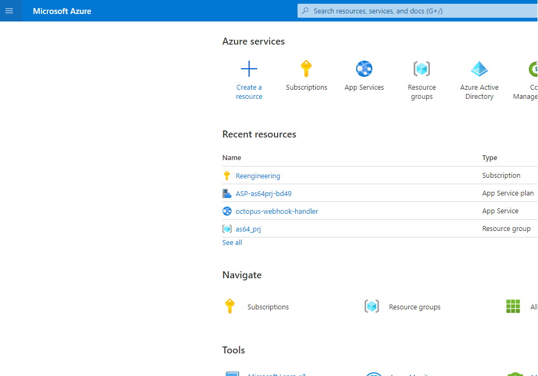Open the as64_prj resource group link
The width and height of the screenshot is (538, 376).
point(248,229)
